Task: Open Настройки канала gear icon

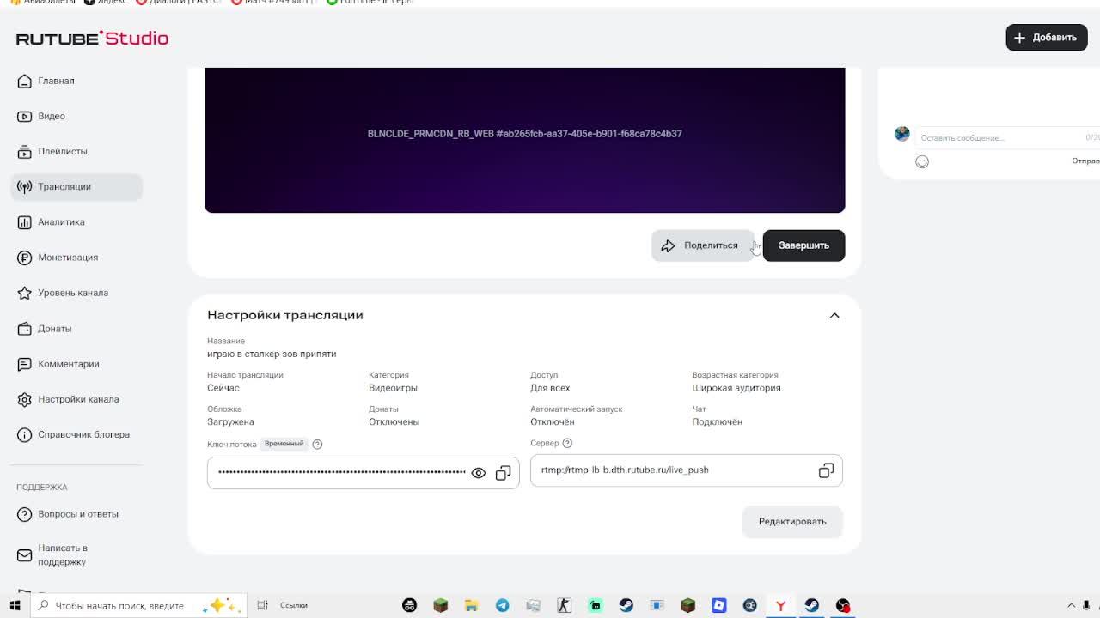Action: pos(24,399)
